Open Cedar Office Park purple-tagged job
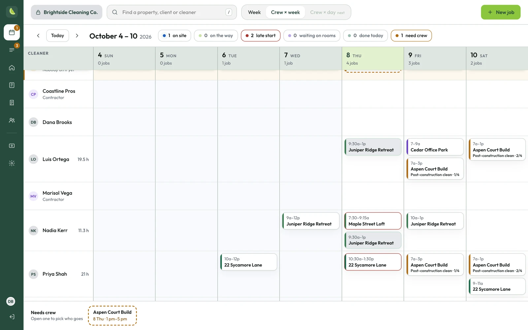The width and height of the screenshot is (528, 330). [x=435, y=147]
